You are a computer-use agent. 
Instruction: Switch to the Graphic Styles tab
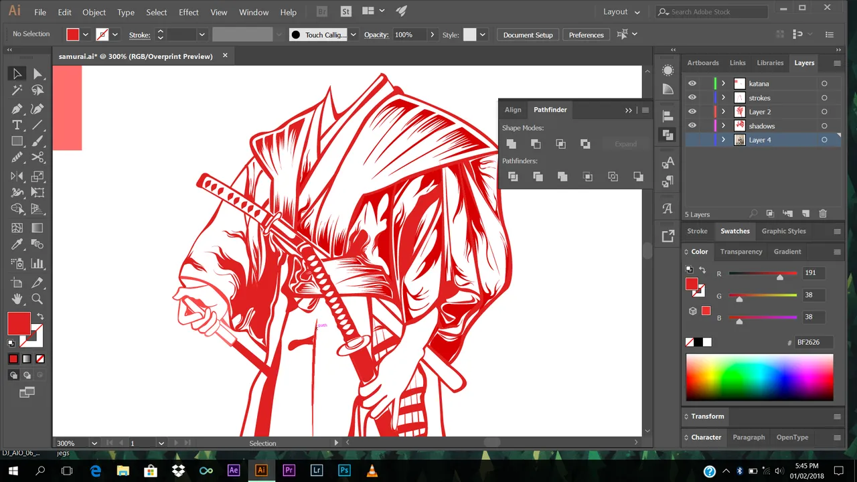pyautogui.click(x=783, y=231)
